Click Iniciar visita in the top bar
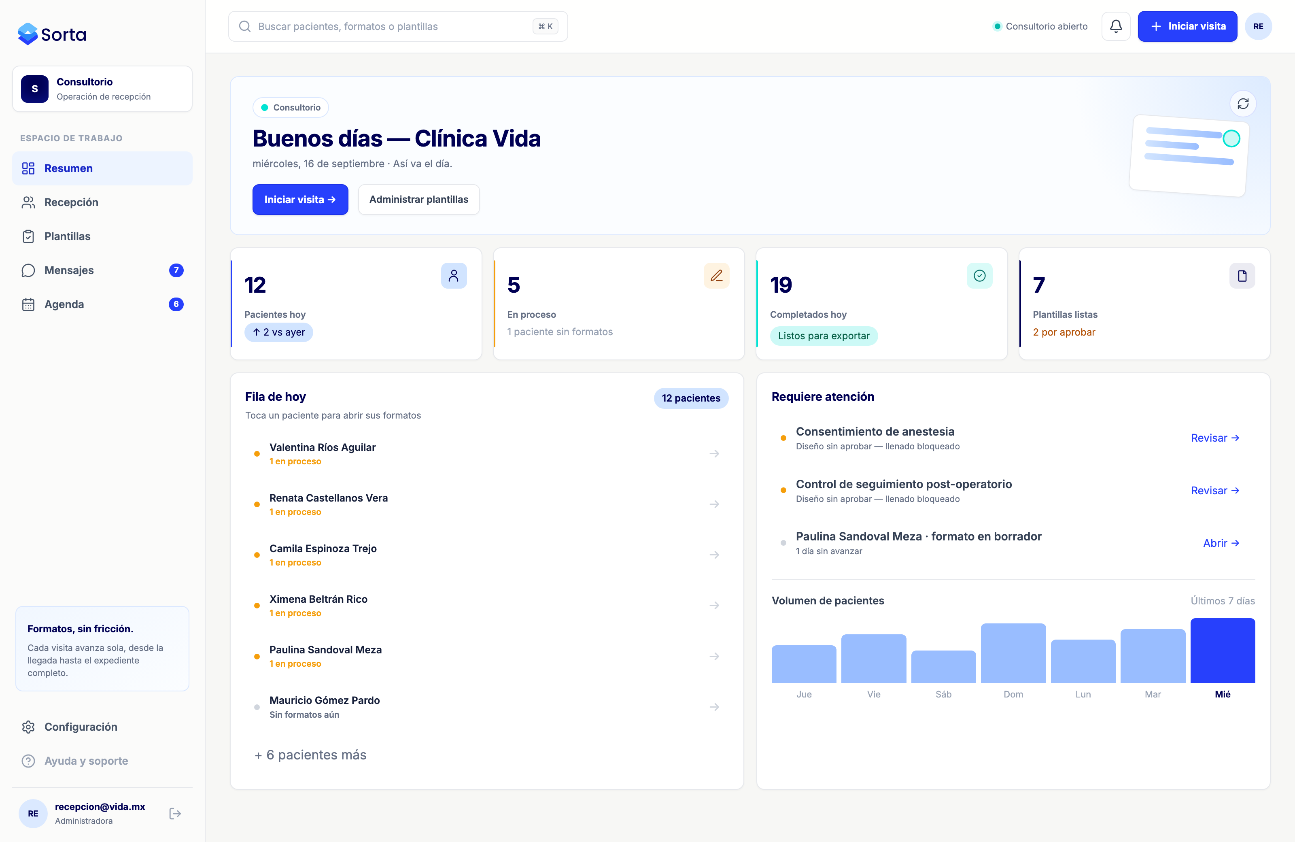 [x=1187, y=26]
